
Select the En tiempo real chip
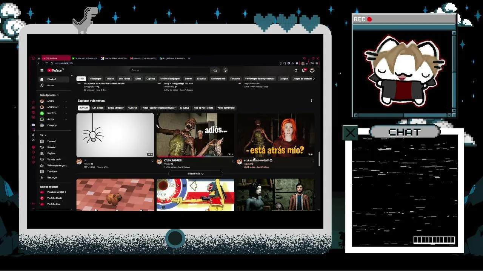(218, 79)
